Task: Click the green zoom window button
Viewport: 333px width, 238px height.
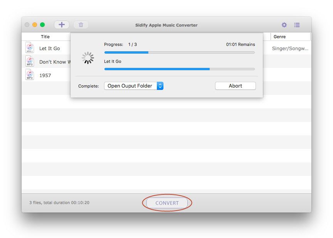Action: pos(42,25)
